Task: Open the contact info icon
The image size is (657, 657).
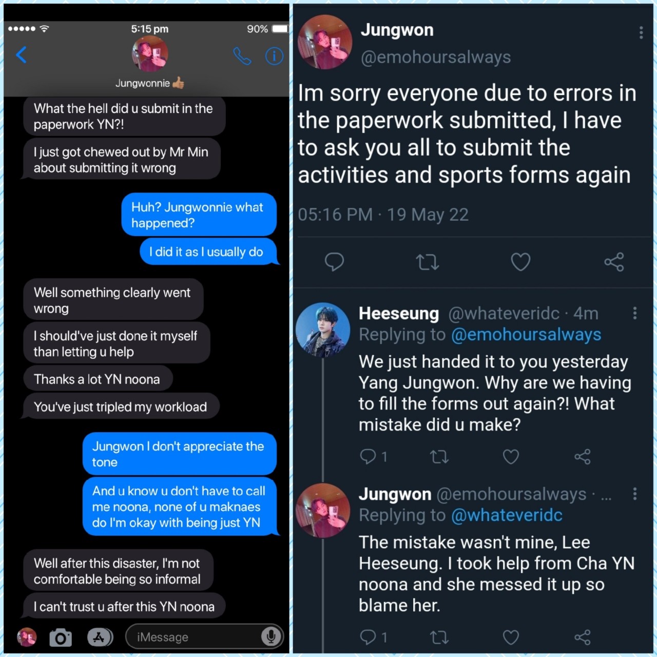Action: pos(274,56)
